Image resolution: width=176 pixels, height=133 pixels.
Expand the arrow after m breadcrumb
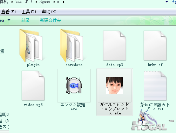[x=63, y=2]
